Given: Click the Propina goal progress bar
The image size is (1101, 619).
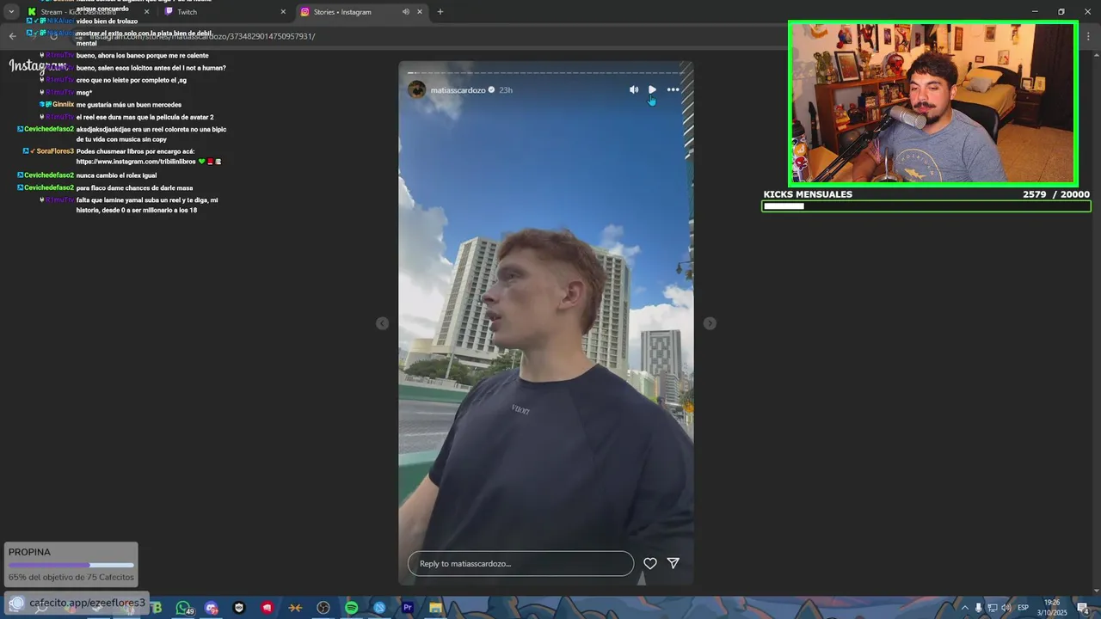Looking at the screenshot, I should tap(71, 565).
